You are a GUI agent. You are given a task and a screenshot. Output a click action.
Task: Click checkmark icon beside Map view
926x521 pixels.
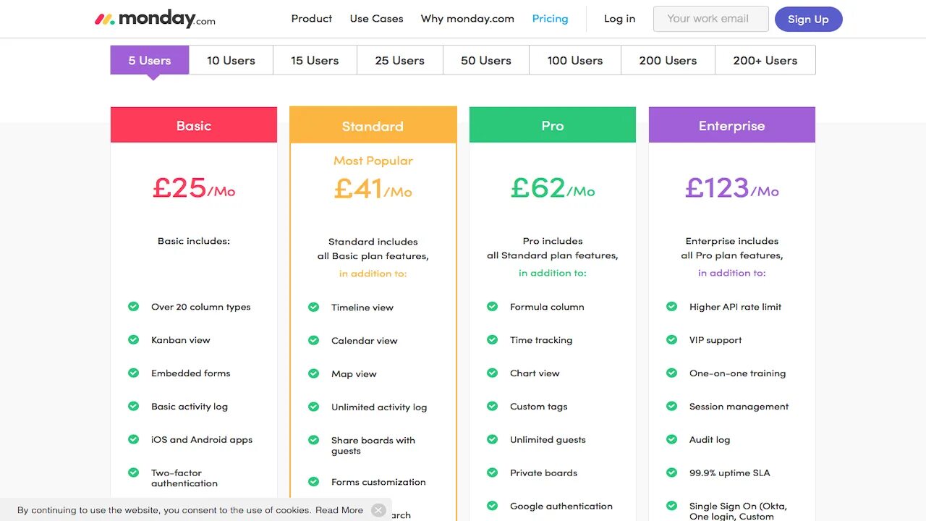click(x=313, y=374)
